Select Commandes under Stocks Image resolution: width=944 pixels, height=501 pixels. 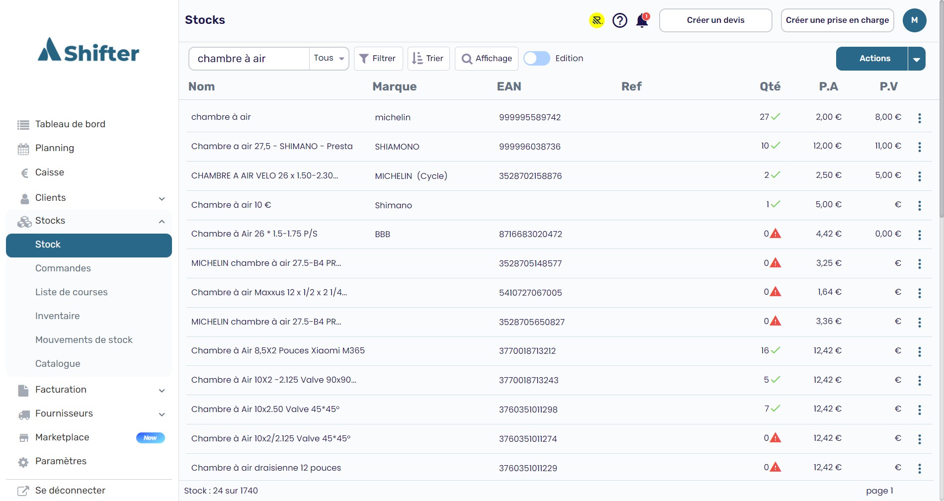click(x=63, y=268)
